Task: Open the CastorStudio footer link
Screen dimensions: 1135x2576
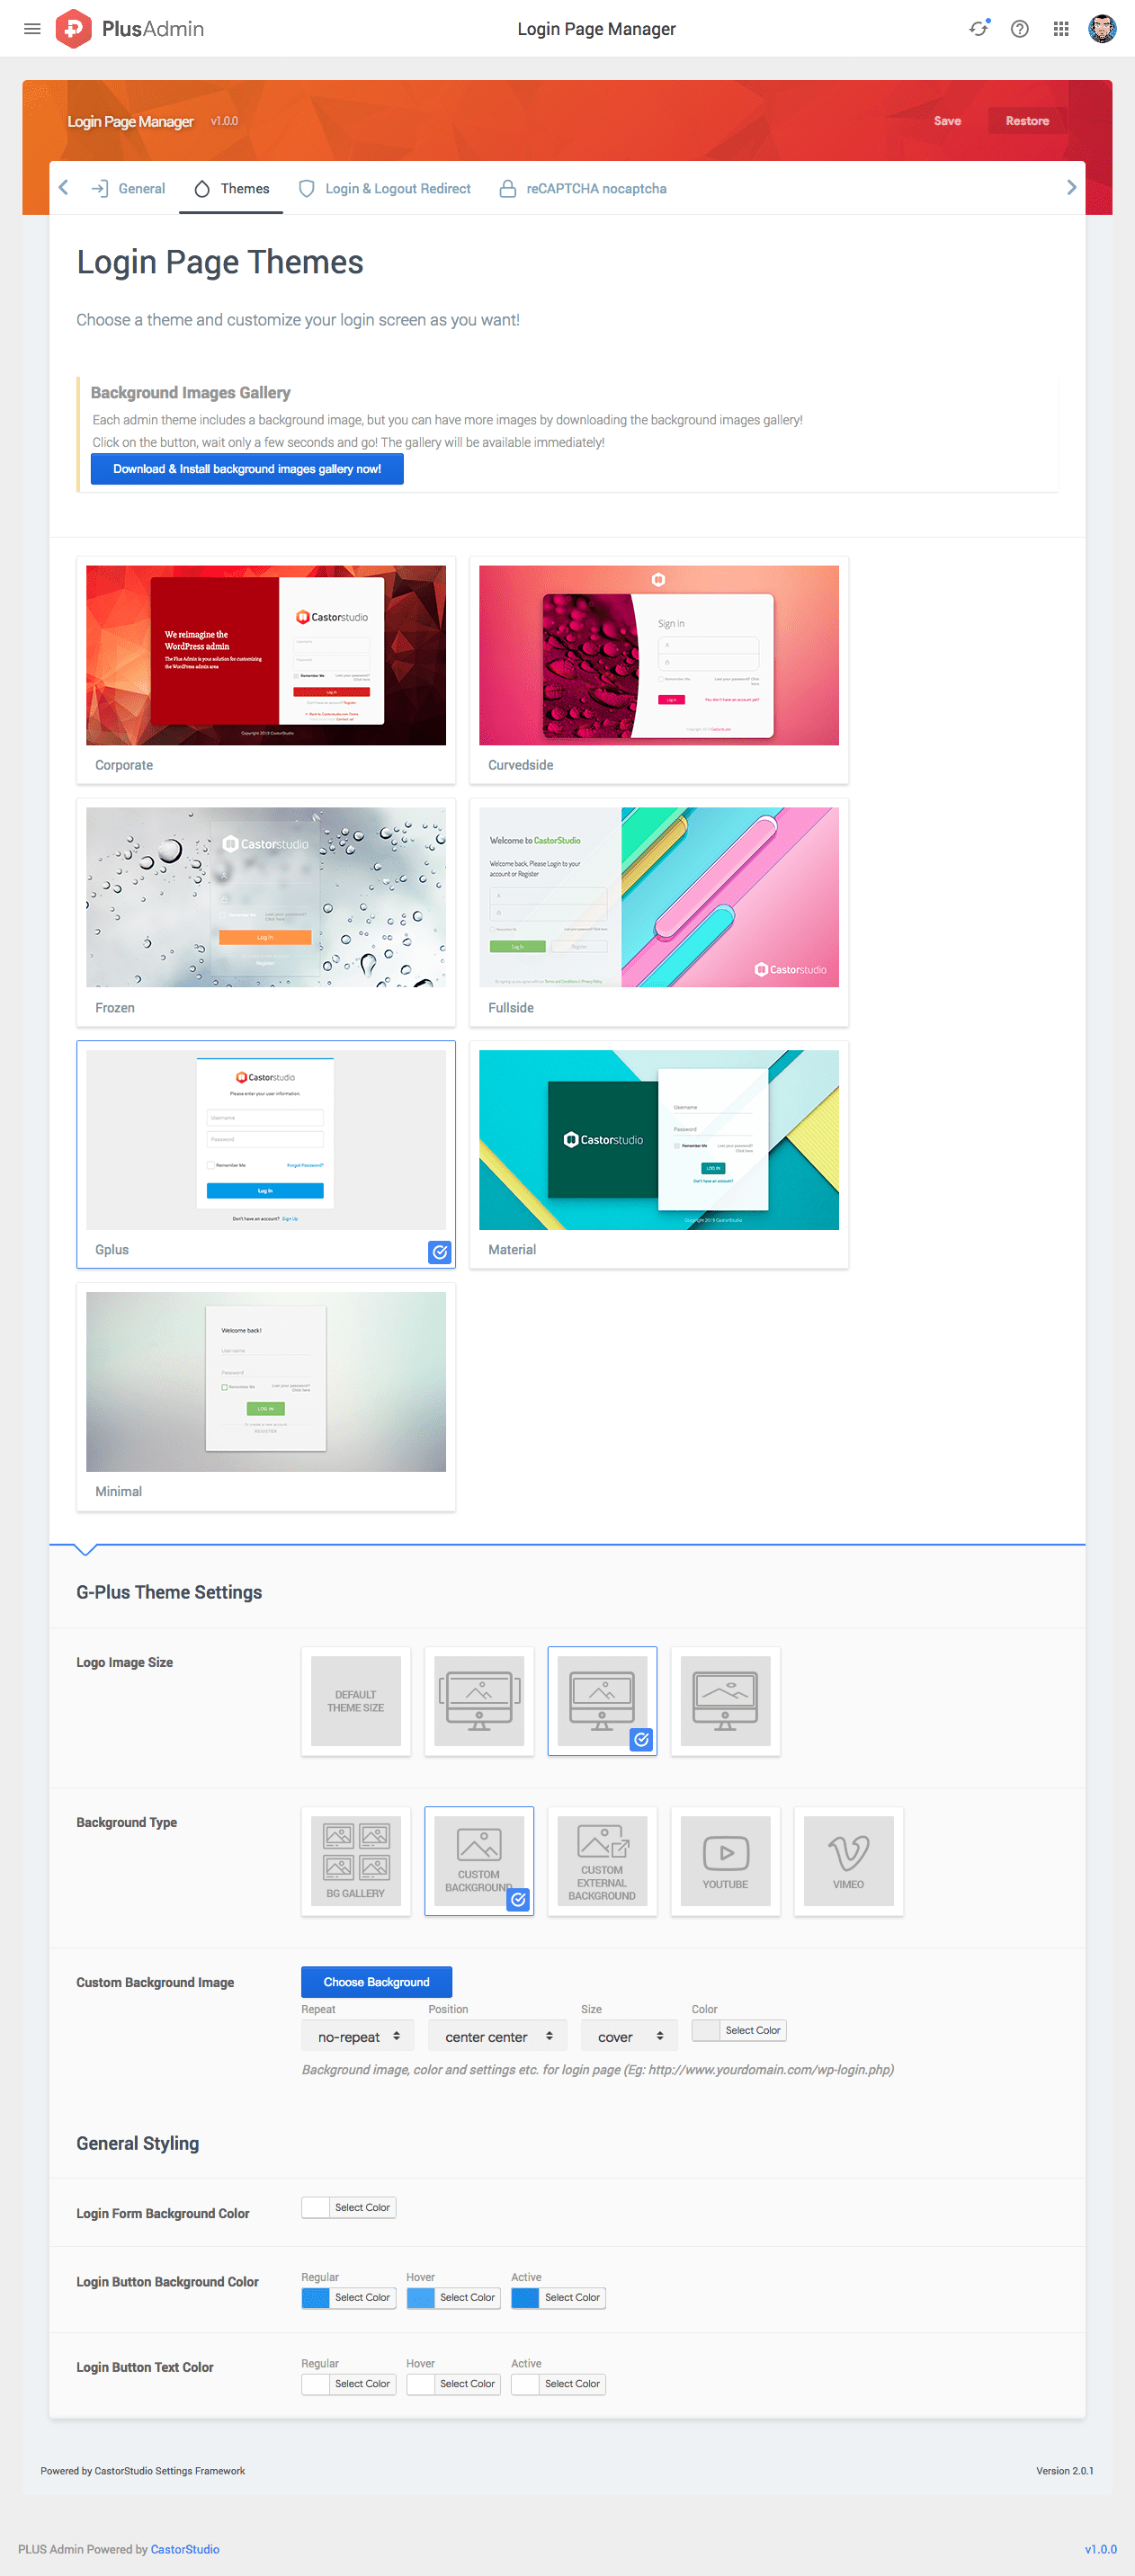Action: (x=185, y=2549)
